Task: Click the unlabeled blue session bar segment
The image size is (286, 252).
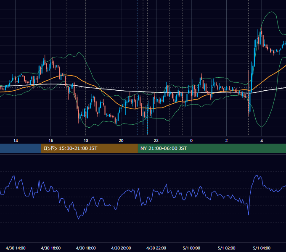Action: point(21,148)
